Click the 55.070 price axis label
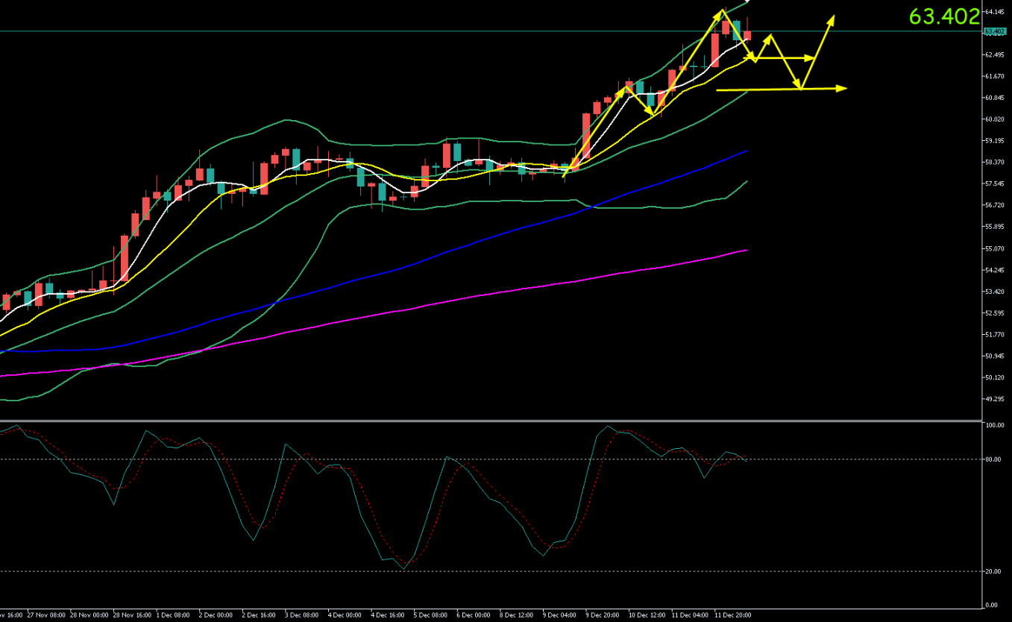Image resolution: width=1012 pixels, height=622 pixels. pos(995,248)
